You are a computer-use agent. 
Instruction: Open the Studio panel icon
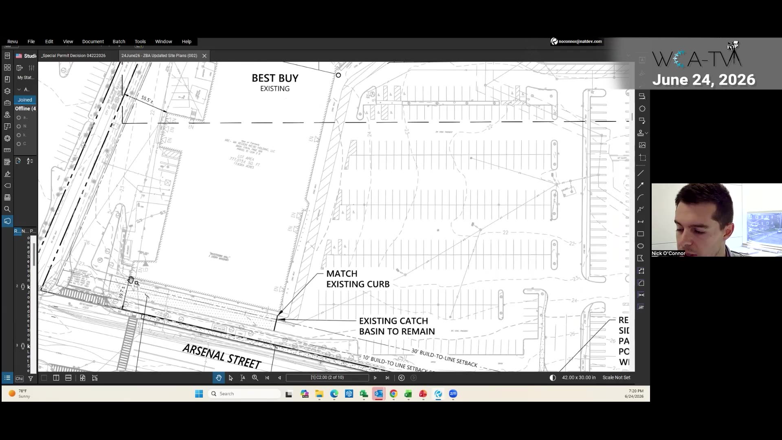pyautogui.click(x=7, y=221)
